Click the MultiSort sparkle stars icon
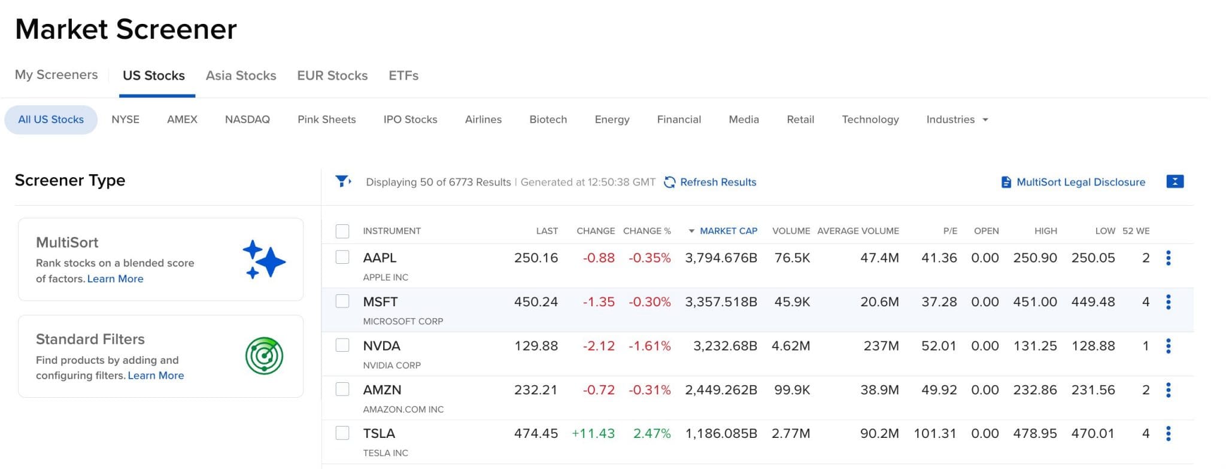The width and height of the screenshot is (1226, 469). pyautogui.click(x=264, y=259)
